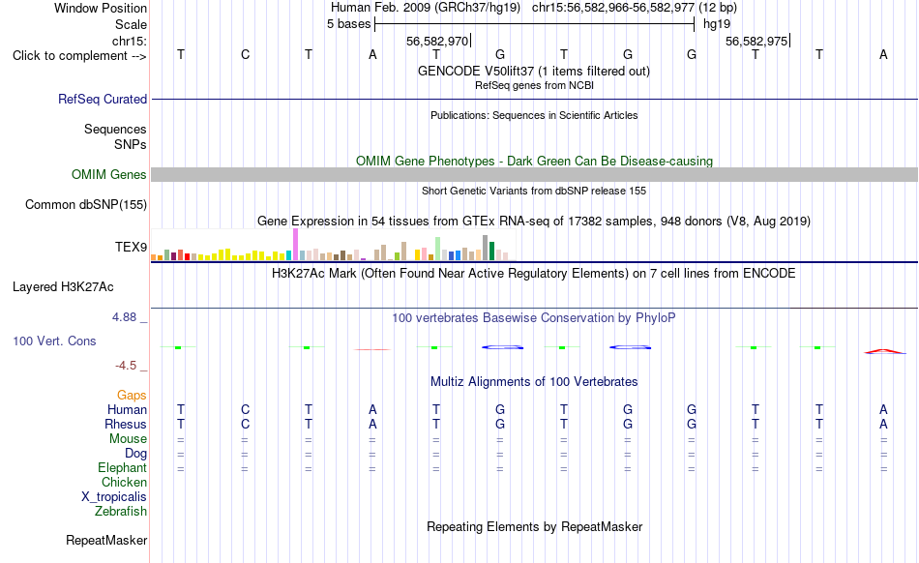Click the Scale track label
Screen dimensions: 919x563
[x=131, y=24]
